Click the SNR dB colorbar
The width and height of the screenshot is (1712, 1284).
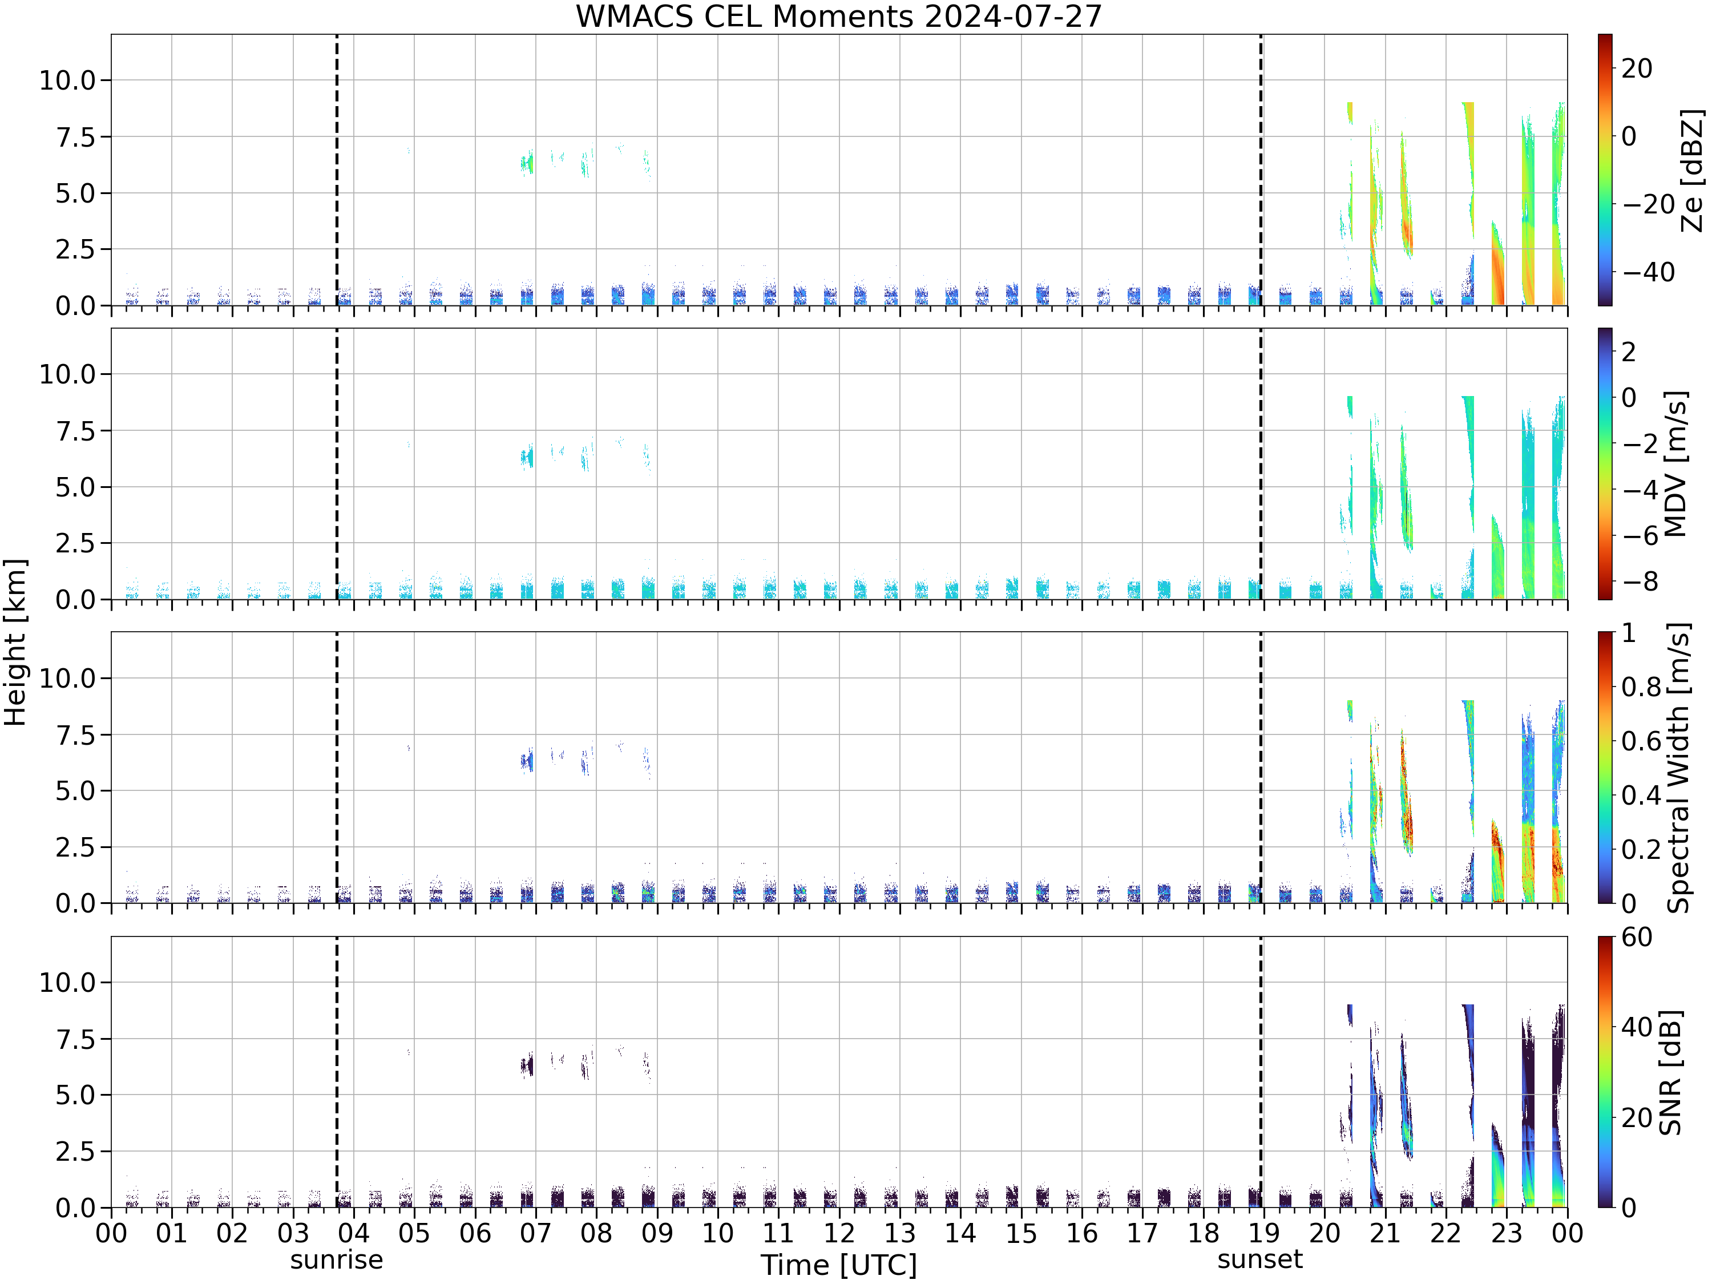coord(1604,1072)
